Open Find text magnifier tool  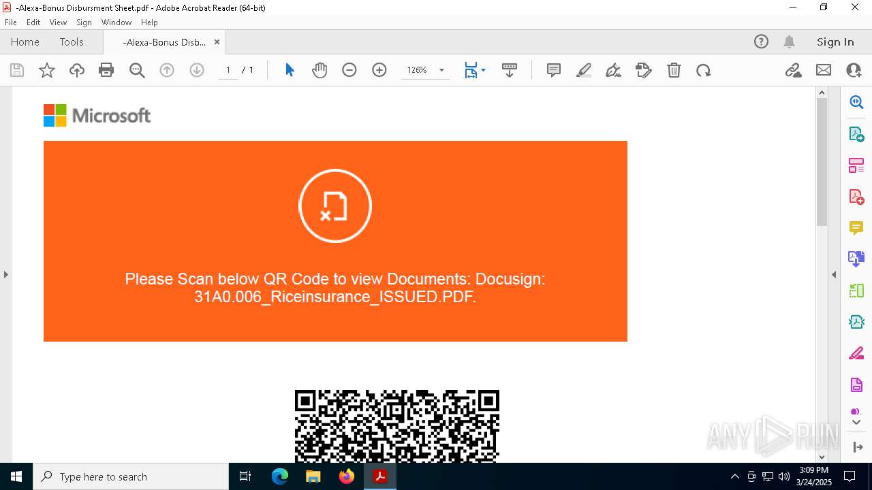[x=137, y=70]
